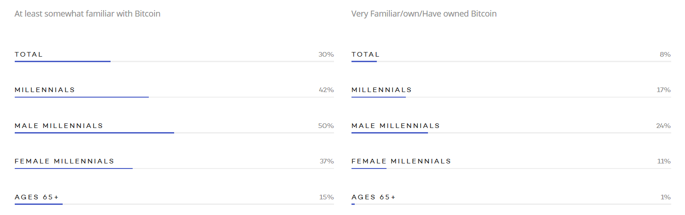Click the 30% value for TOTAL
The image size is (685, 215).
326,54
